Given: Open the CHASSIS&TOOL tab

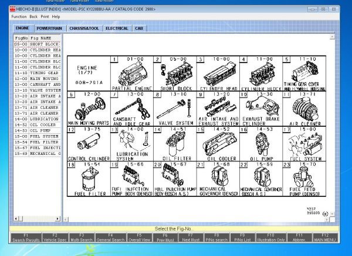Looking at the screenshot, I should (x=84, y=29).
